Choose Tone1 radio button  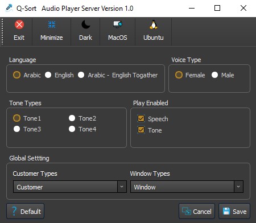pyautogui.click(x=16, y=118)
